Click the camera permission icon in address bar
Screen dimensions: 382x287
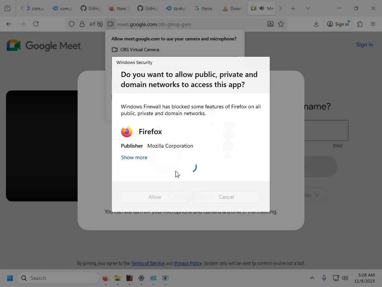tap(110, 24)
